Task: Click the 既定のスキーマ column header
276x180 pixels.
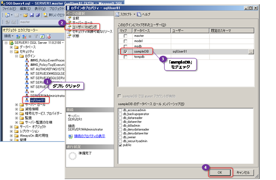Action: point(232,30)
